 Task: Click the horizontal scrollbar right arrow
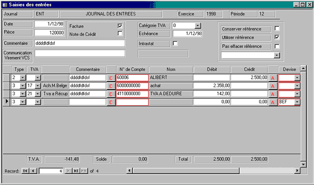[297, 170]
